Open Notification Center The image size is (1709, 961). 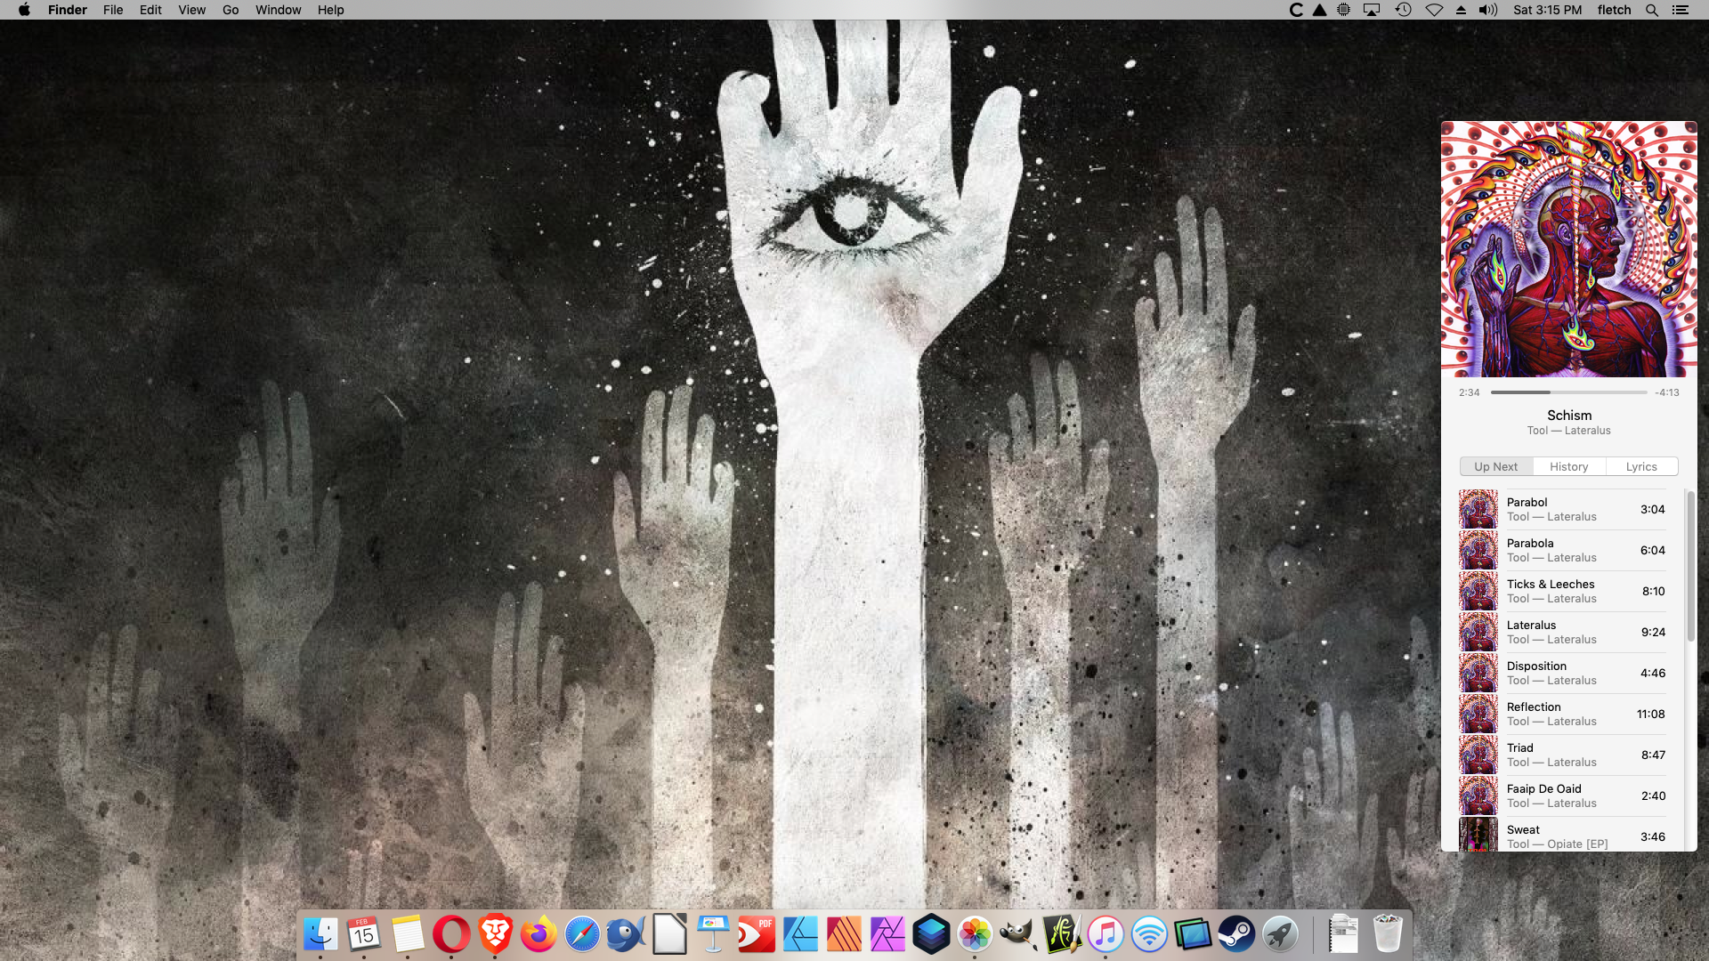click(x=1680, y=10)
